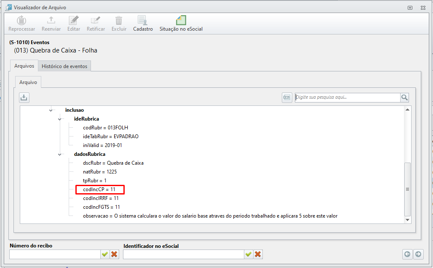Click the Identificador no eSocial input field
This screenshot has height=268, width=433.
[x=184, y=254]
